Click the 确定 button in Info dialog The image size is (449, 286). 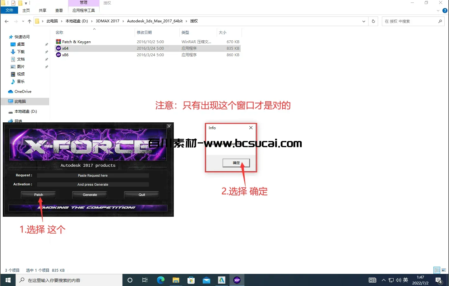[x=236, y=163]
